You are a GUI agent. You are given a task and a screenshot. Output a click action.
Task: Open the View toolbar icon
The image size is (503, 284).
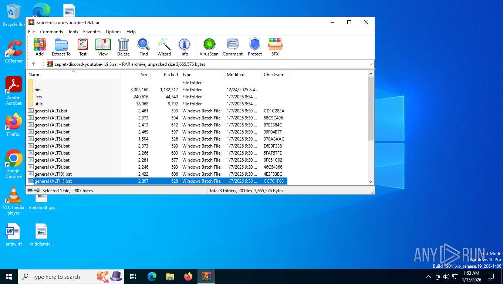[103, 47]
